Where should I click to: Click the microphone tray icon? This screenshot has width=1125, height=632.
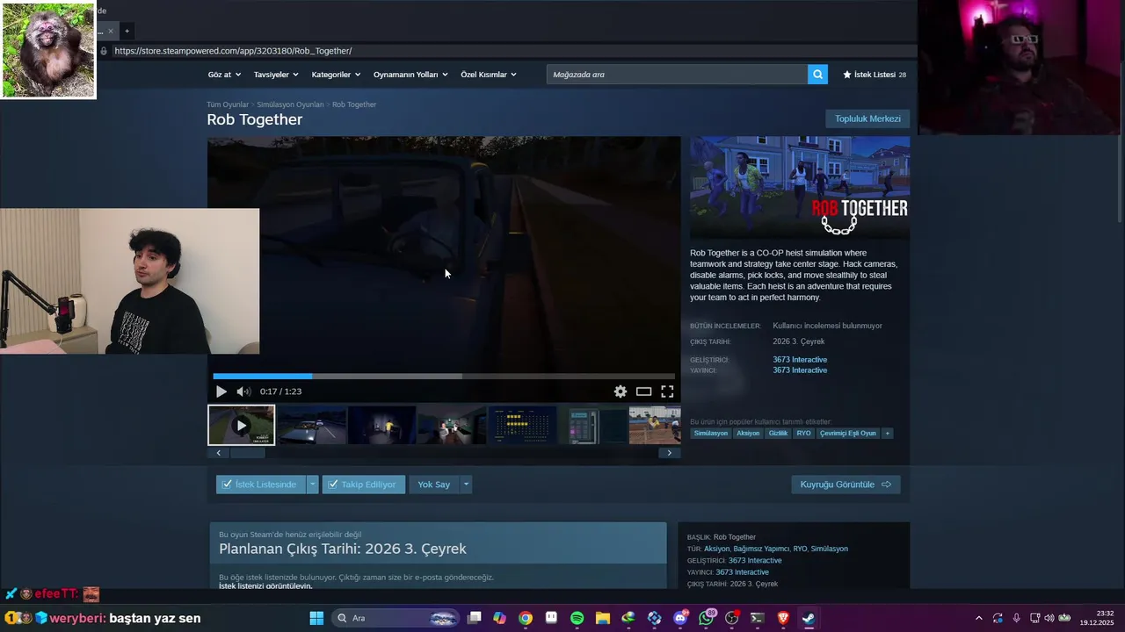(x=1017, y=618)
